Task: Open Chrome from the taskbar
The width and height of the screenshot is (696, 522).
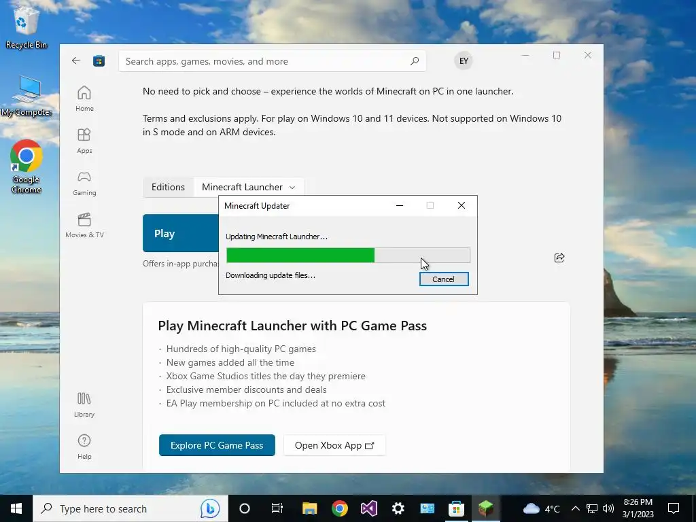Action: [340, 508]
